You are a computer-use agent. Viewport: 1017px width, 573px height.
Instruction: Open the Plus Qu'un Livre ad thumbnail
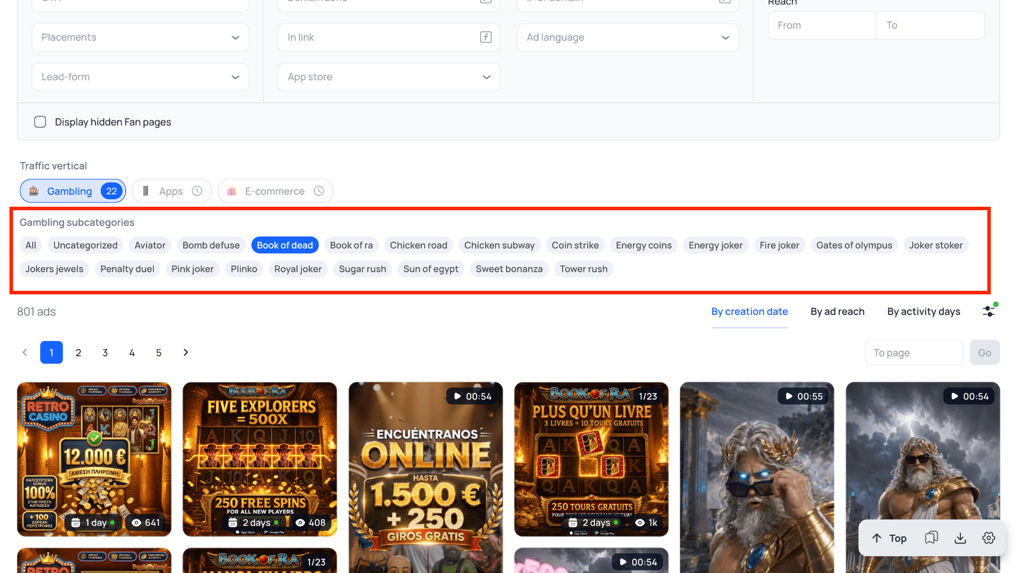pos(591,459)
